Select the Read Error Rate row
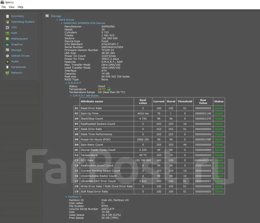The width and height of the screenshot is (260, 223). pos(149,108)
